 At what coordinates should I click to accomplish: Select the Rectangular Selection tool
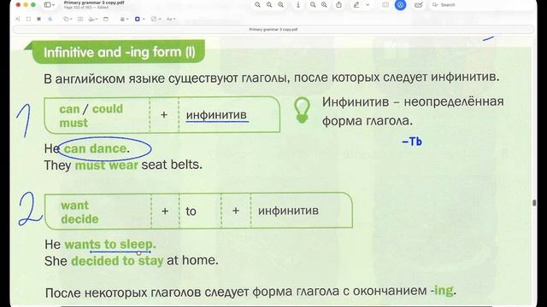coord(28,19)
